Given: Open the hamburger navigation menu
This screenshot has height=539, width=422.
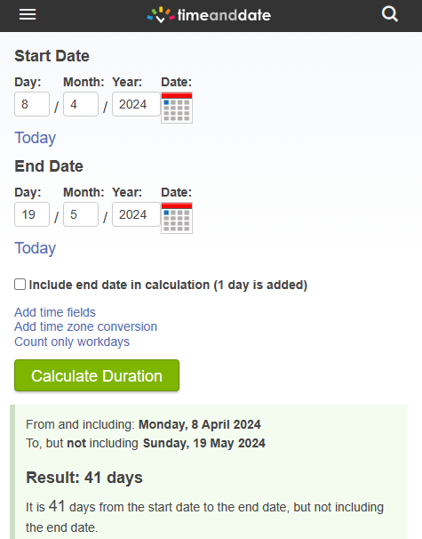Looking at the screenshot, I should [28, 15].
